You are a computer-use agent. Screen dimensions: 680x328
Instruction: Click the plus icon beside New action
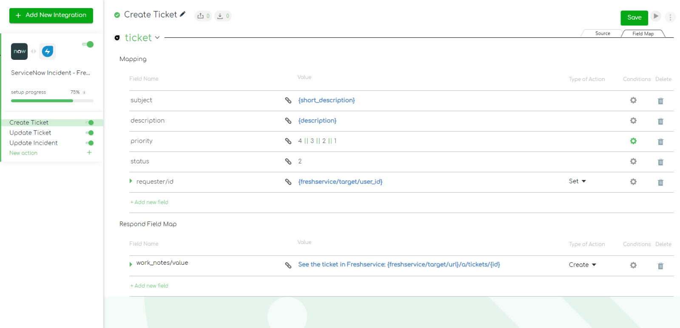tap(89, 152)
